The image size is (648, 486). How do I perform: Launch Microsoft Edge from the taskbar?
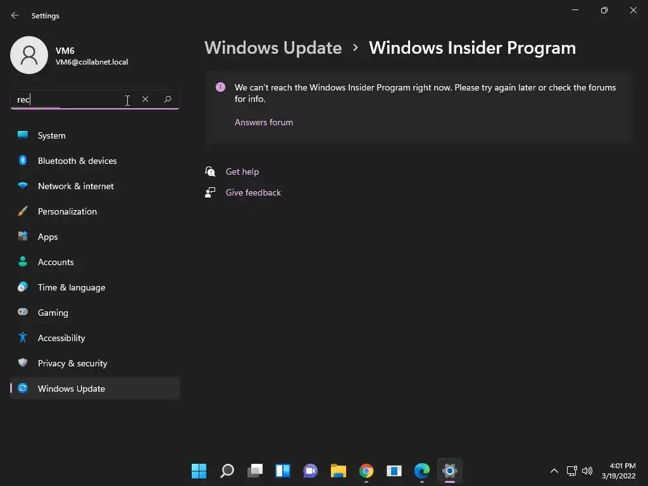(422, 471)
